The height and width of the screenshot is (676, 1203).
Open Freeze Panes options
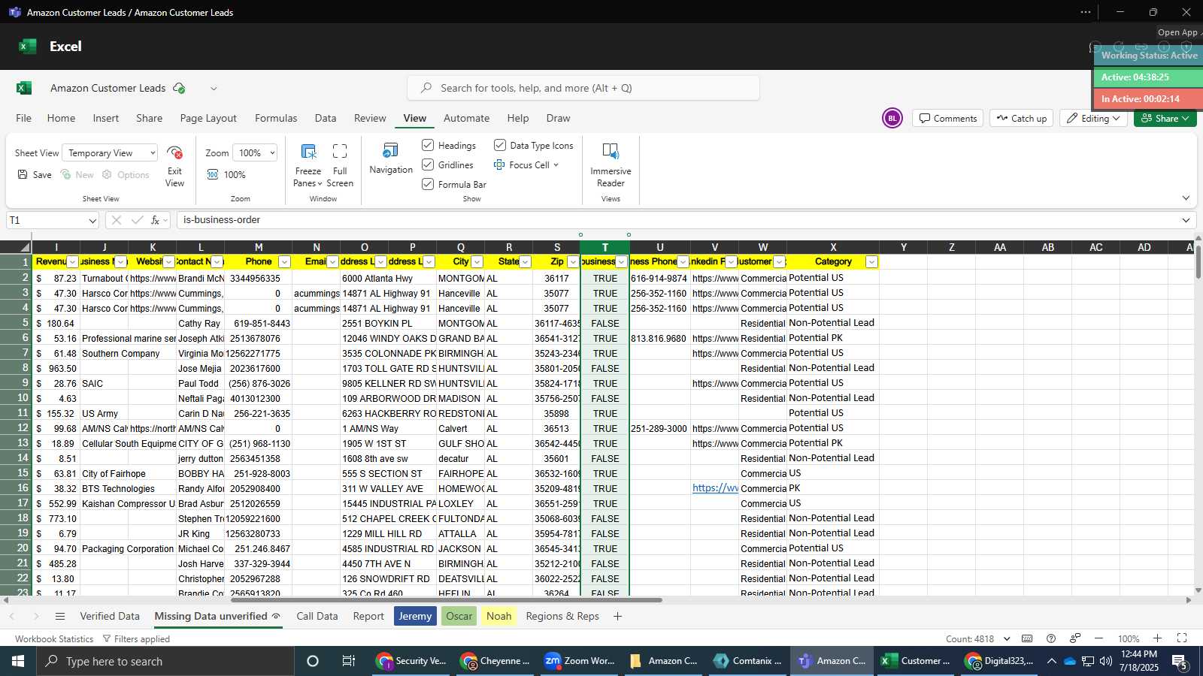pyautogui.click(x=308, y=164)
